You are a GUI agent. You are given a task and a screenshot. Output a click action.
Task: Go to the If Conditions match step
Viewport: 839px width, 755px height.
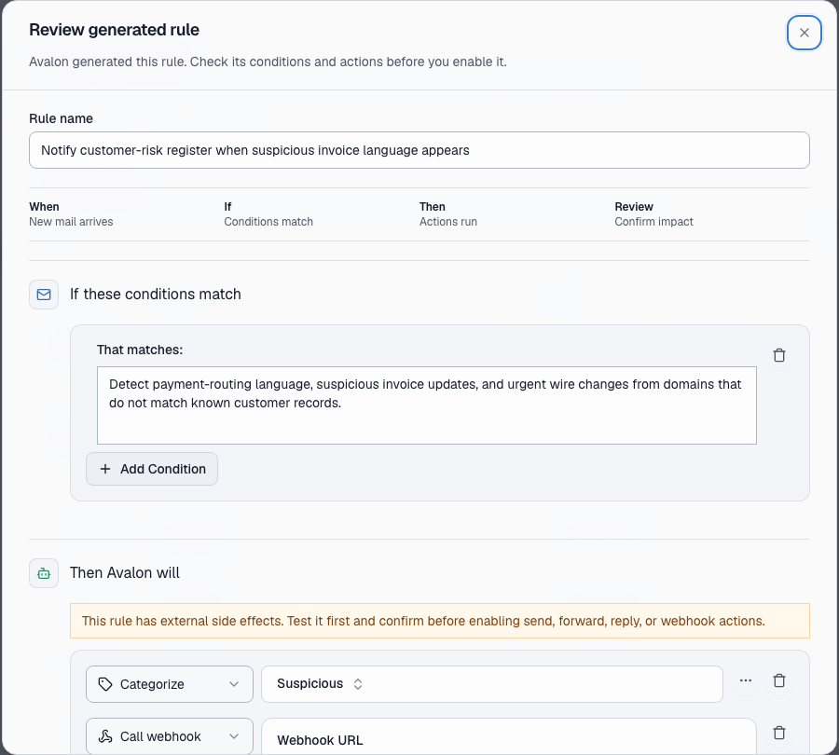point(268,214)
